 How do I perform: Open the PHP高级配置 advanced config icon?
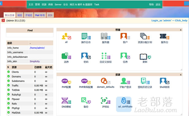click(x=86, y=81)
